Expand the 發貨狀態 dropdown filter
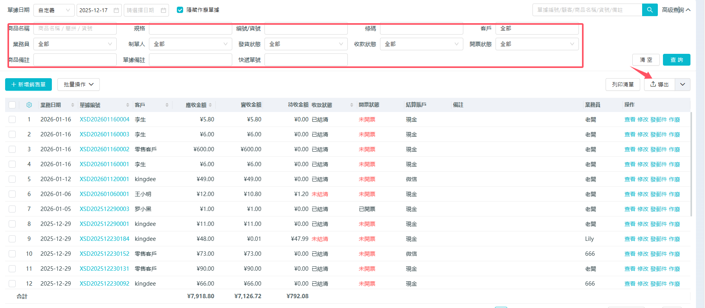The width and height of the screenshot is (705, 308). [x=306, y=44]
